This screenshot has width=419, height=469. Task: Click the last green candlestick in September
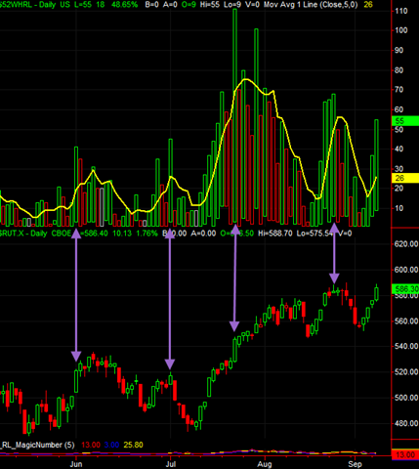click(377, 292)
